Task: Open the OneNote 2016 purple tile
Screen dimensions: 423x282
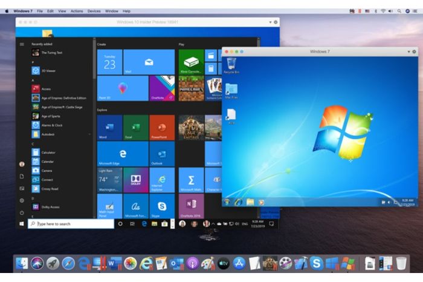Action: 191,206
